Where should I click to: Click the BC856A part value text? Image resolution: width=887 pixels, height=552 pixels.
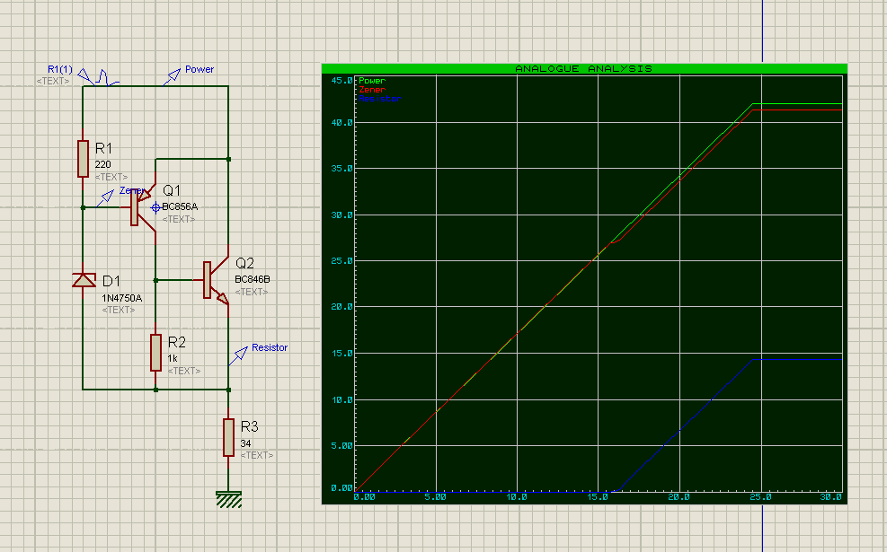180,206
